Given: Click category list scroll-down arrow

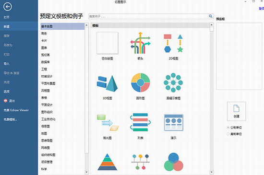Looking at the screenshot, I should 86,172.
